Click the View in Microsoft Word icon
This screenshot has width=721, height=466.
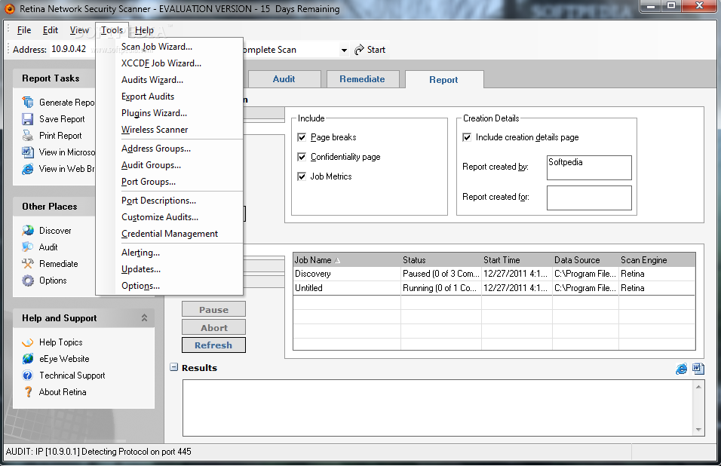[28, 152]
